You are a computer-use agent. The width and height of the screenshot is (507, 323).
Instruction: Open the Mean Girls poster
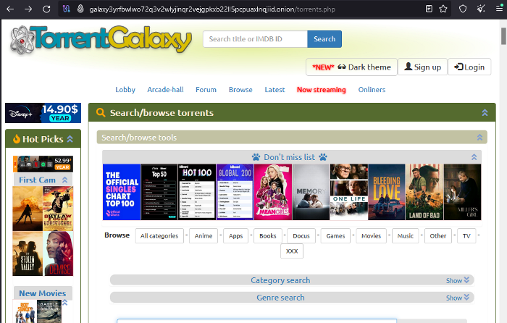(273, 192)
